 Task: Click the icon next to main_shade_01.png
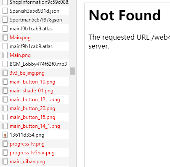(x=5, y=91)
